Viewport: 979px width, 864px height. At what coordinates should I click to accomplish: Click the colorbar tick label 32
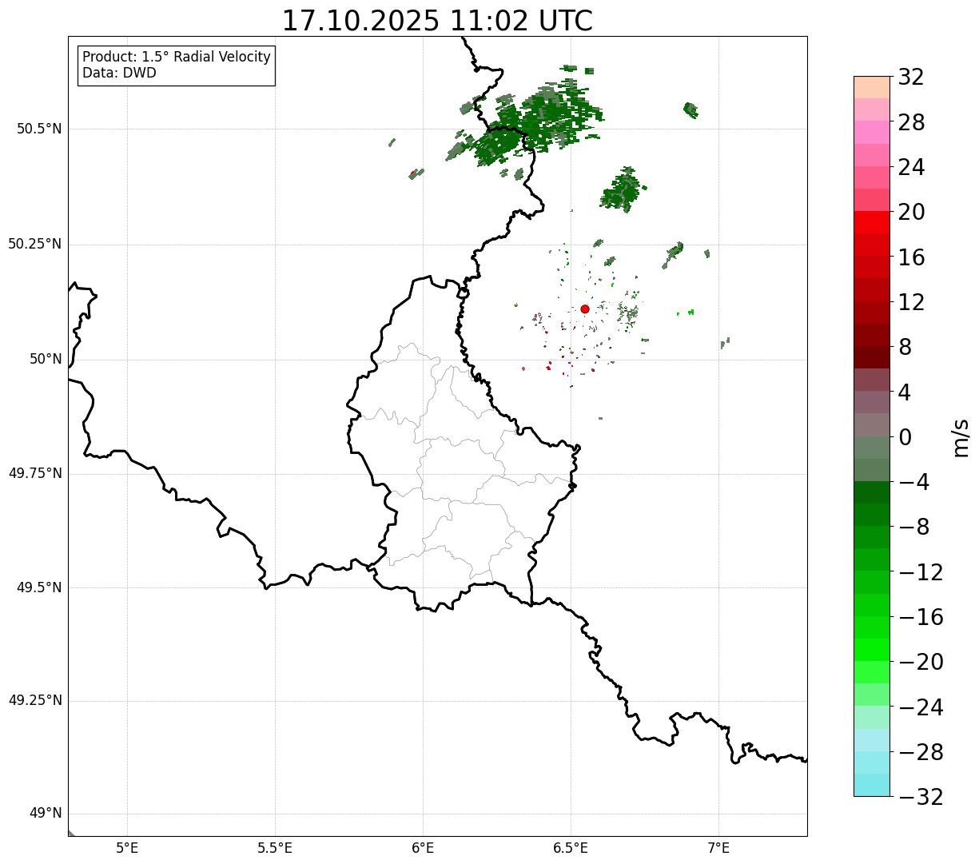point(911,78)
